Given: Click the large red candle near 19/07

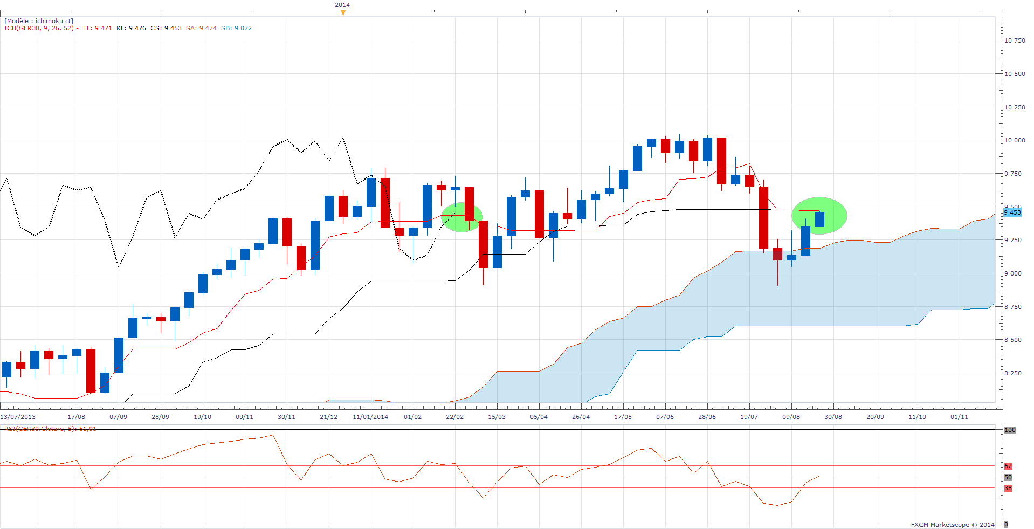Looking at the screenshot, I should 763,217.
